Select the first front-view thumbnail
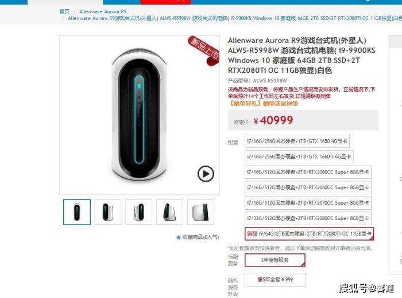The height and width of the screenshot is (298, 402). click(x=77, y=212)
